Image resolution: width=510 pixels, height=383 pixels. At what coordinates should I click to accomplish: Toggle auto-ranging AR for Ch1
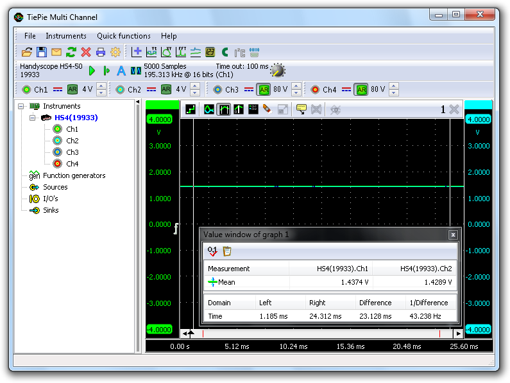(72, 89)
